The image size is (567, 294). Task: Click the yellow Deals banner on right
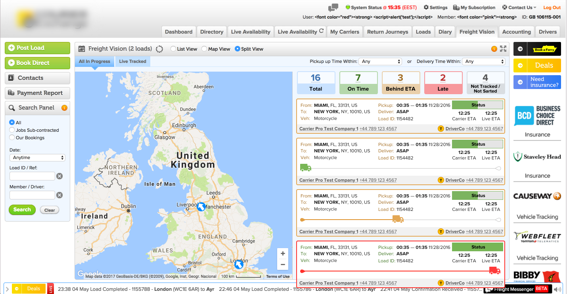[x=537, y=65]
